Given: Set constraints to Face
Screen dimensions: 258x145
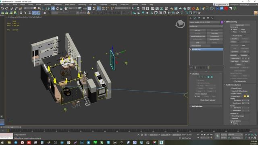Looking at the screenshot, I should 234,32.
